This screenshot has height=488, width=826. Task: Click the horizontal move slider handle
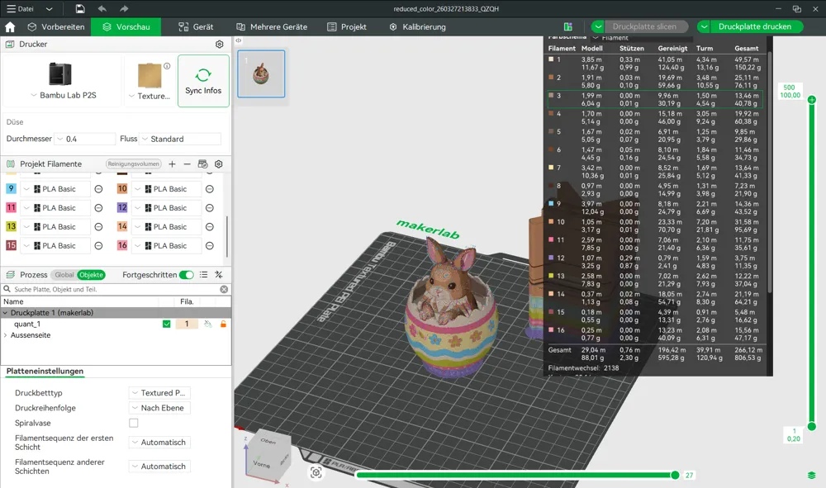point(675,476)
